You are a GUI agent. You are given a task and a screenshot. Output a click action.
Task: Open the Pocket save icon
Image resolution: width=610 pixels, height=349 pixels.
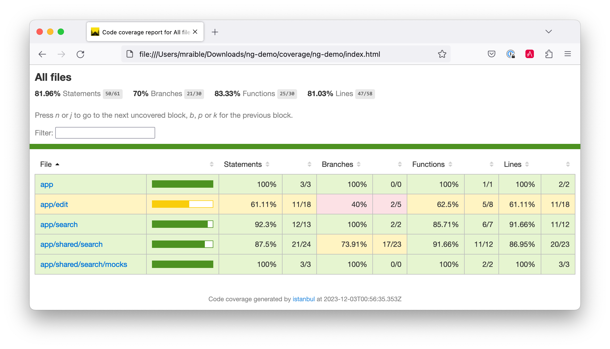click(491, 54)
